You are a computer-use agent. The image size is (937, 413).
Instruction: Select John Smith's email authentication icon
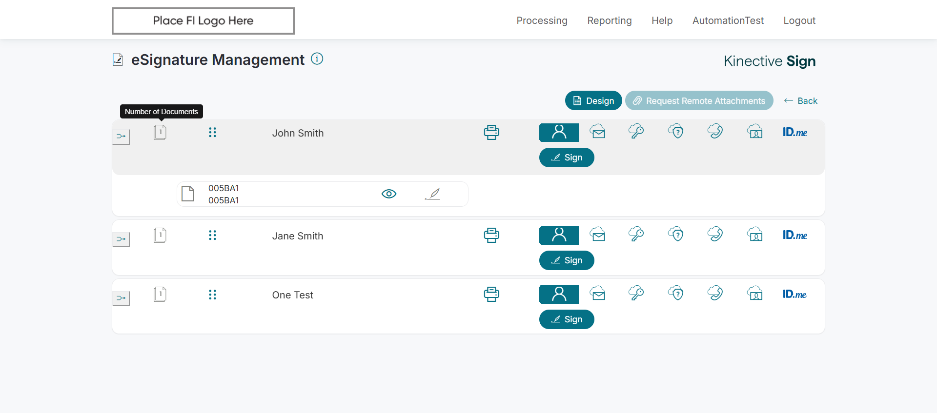click(x=597, y=132)
